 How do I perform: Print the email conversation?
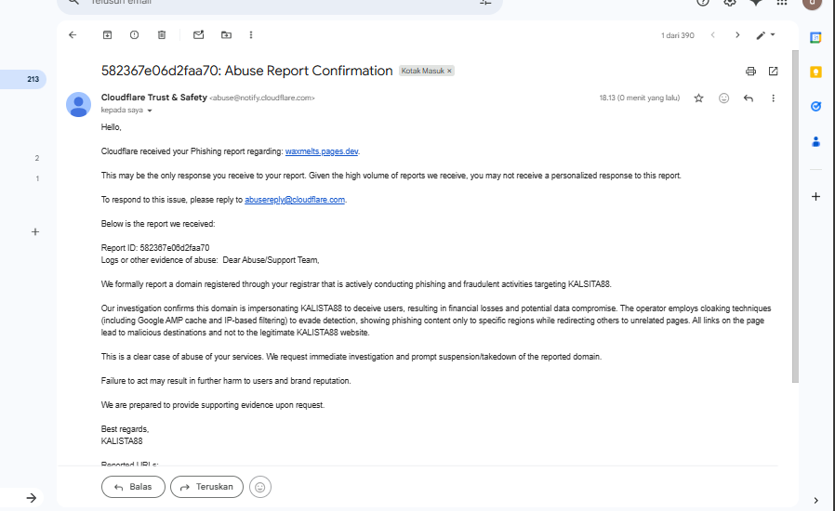(750, 71)
